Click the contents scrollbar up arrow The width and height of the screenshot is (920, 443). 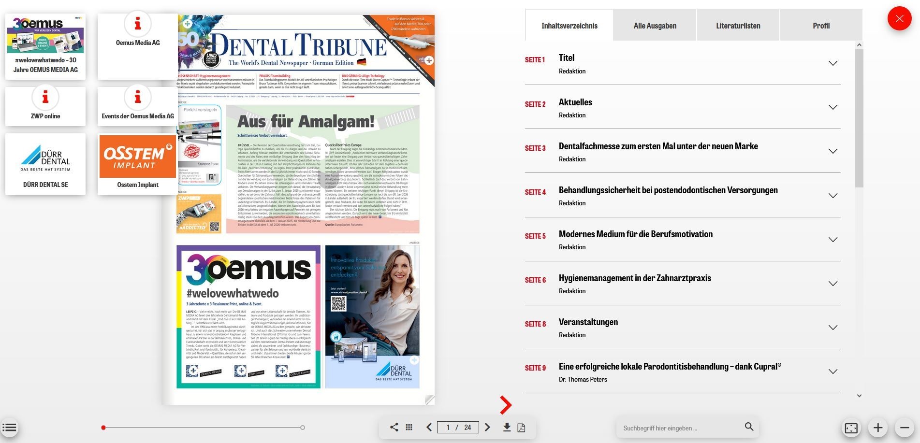[859, 45]
